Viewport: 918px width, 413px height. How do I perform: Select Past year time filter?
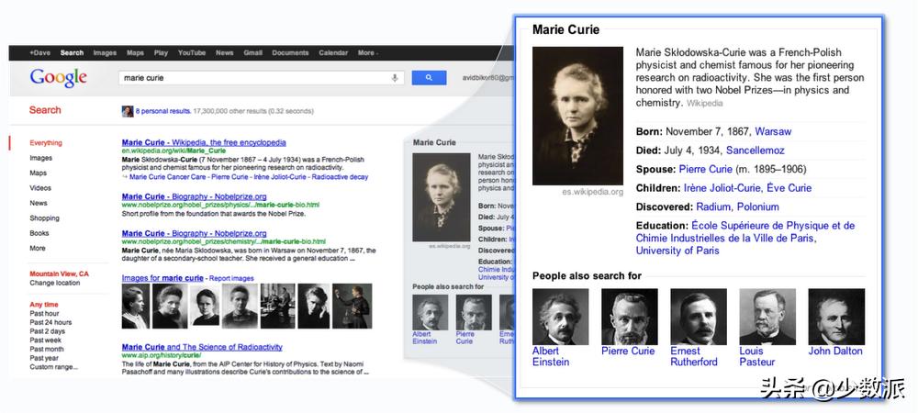[x=44, y=358]
